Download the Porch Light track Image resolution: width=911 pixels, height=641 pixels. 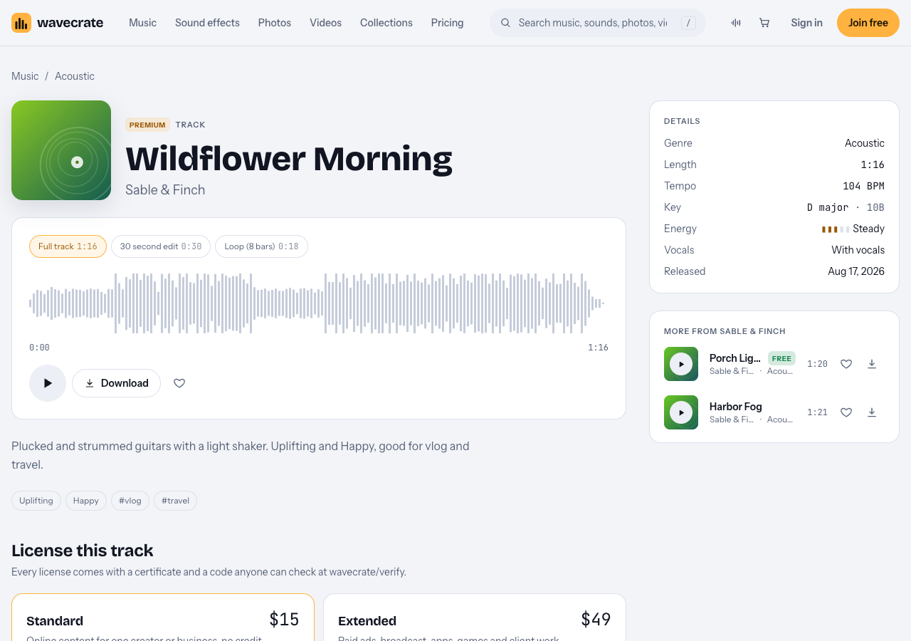tap(872, 364)
